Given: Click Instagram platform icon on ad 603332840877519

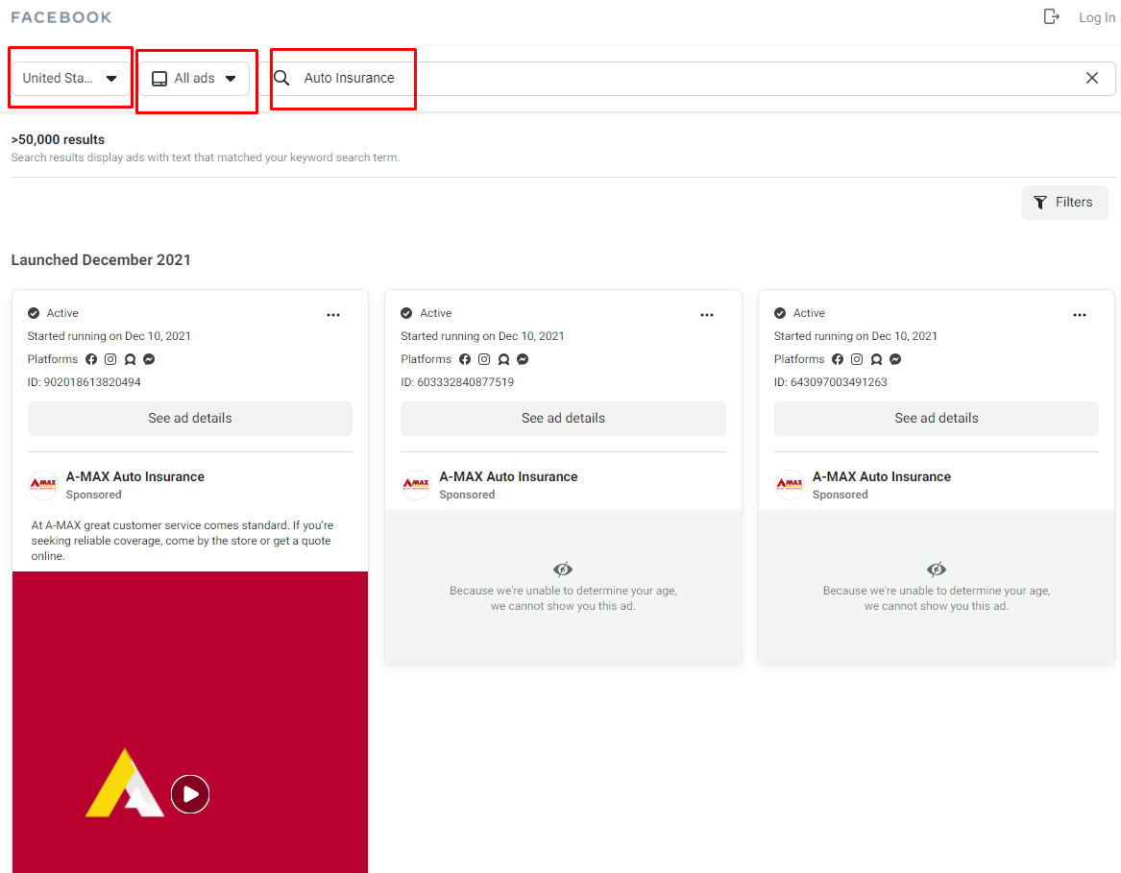Looking at the screenshot, I should coord(484,359).
